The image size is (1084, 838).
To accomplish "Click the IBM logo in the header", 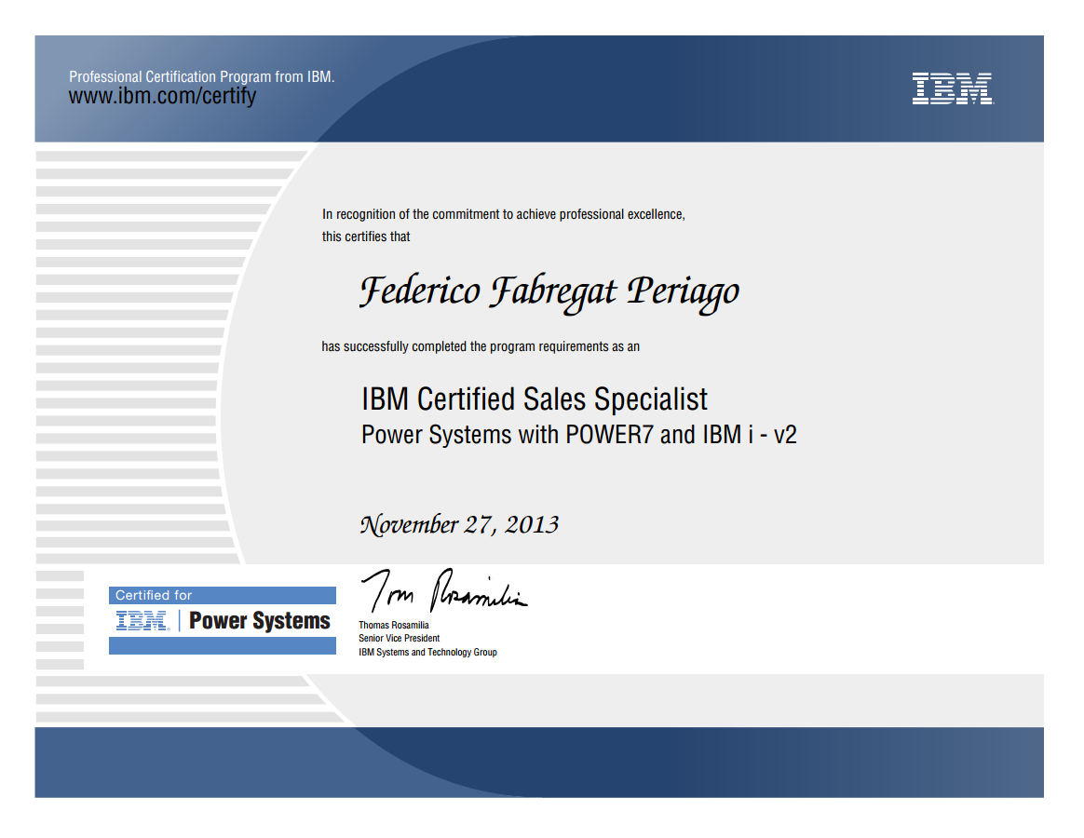I will [952, 88].
